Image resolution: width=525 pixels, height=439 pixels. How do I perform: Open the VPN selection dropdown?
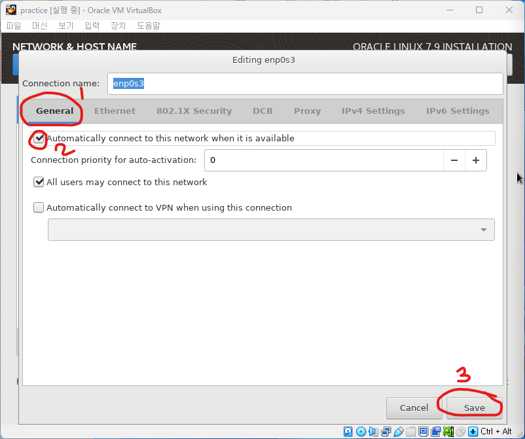pos(271,230)
